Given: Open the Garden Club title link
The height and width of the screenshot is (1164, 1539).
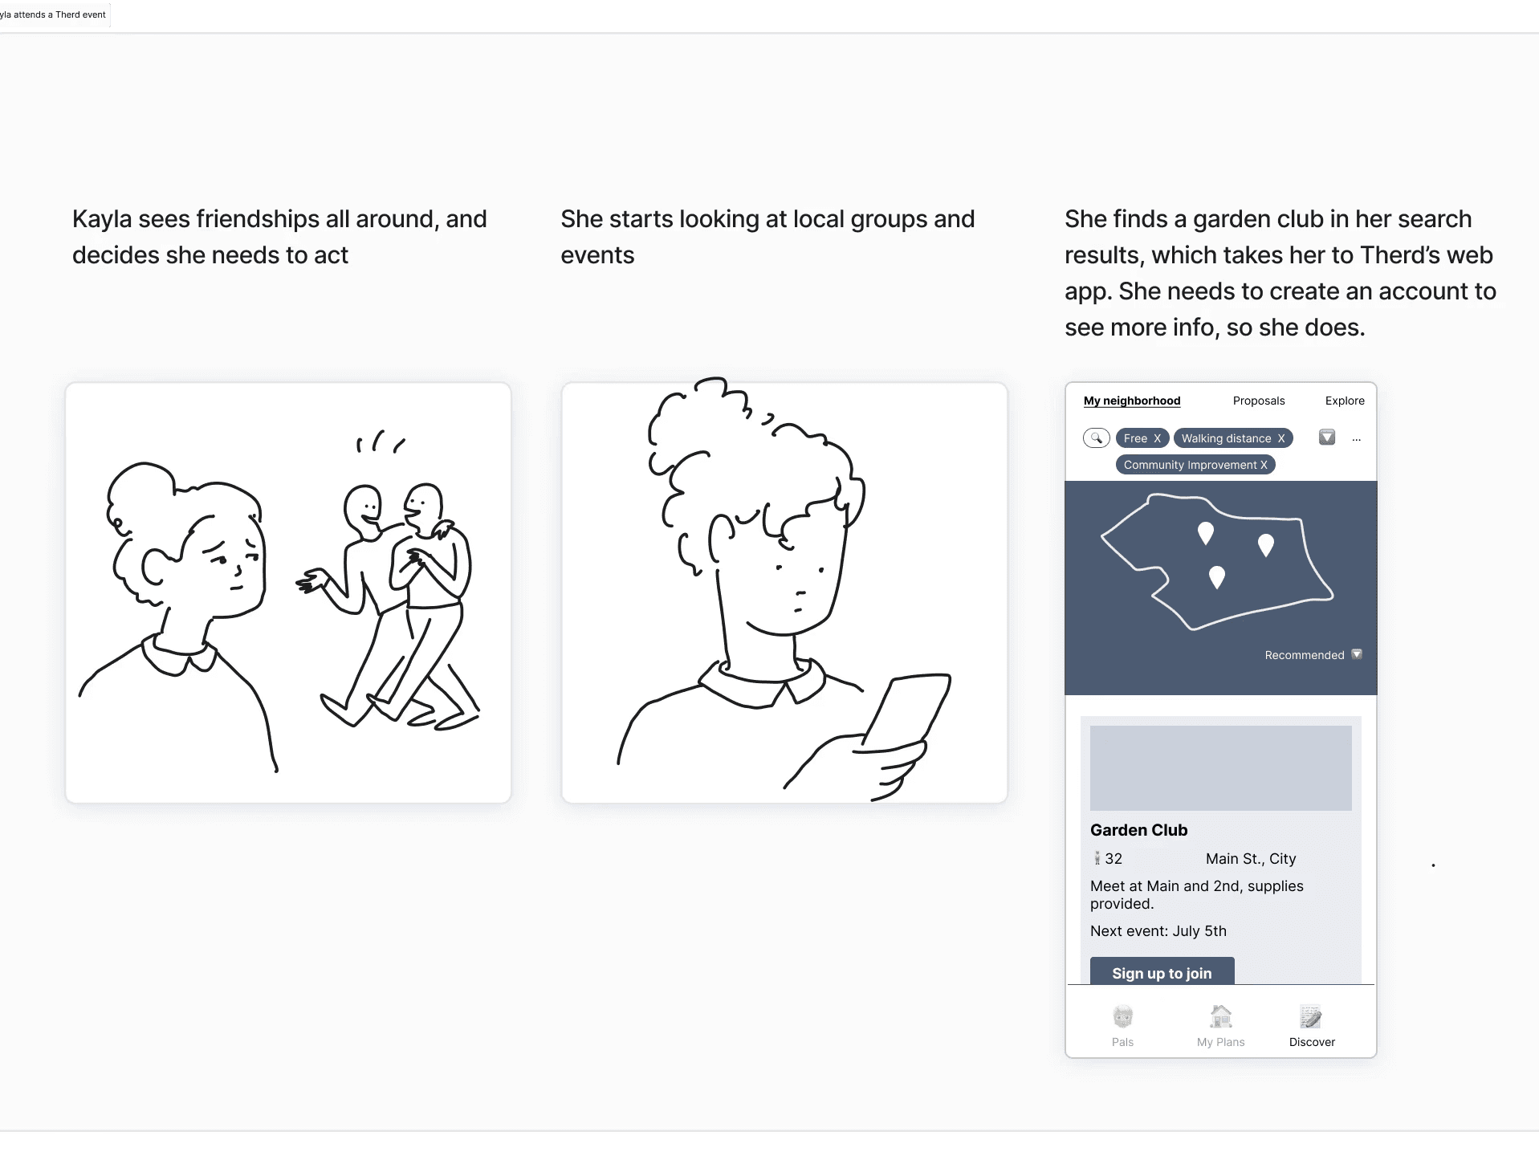Looking at the screenshot, I should click(x=1138, y=830).
